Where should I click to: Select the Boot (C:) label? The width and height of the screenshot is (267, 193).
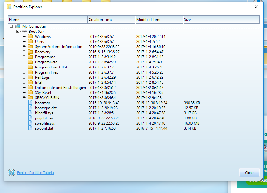(x=36, y=32)
